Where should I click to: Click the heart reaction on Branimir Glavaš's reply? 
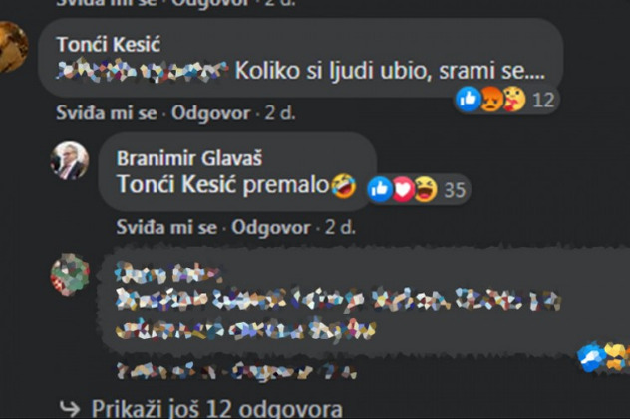(403, 189)
